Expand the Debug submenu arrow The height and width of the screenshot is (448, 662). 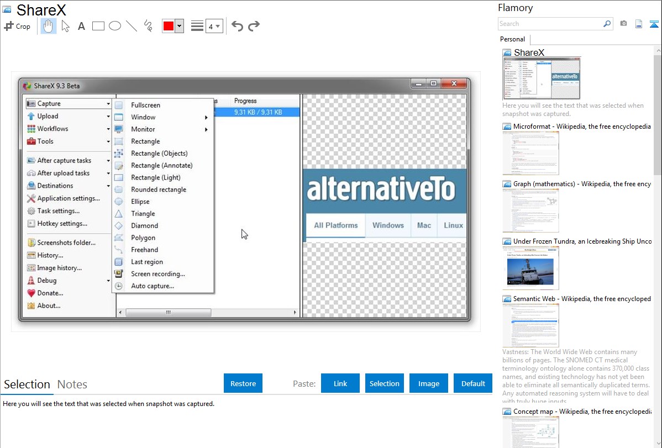(108, 281)
